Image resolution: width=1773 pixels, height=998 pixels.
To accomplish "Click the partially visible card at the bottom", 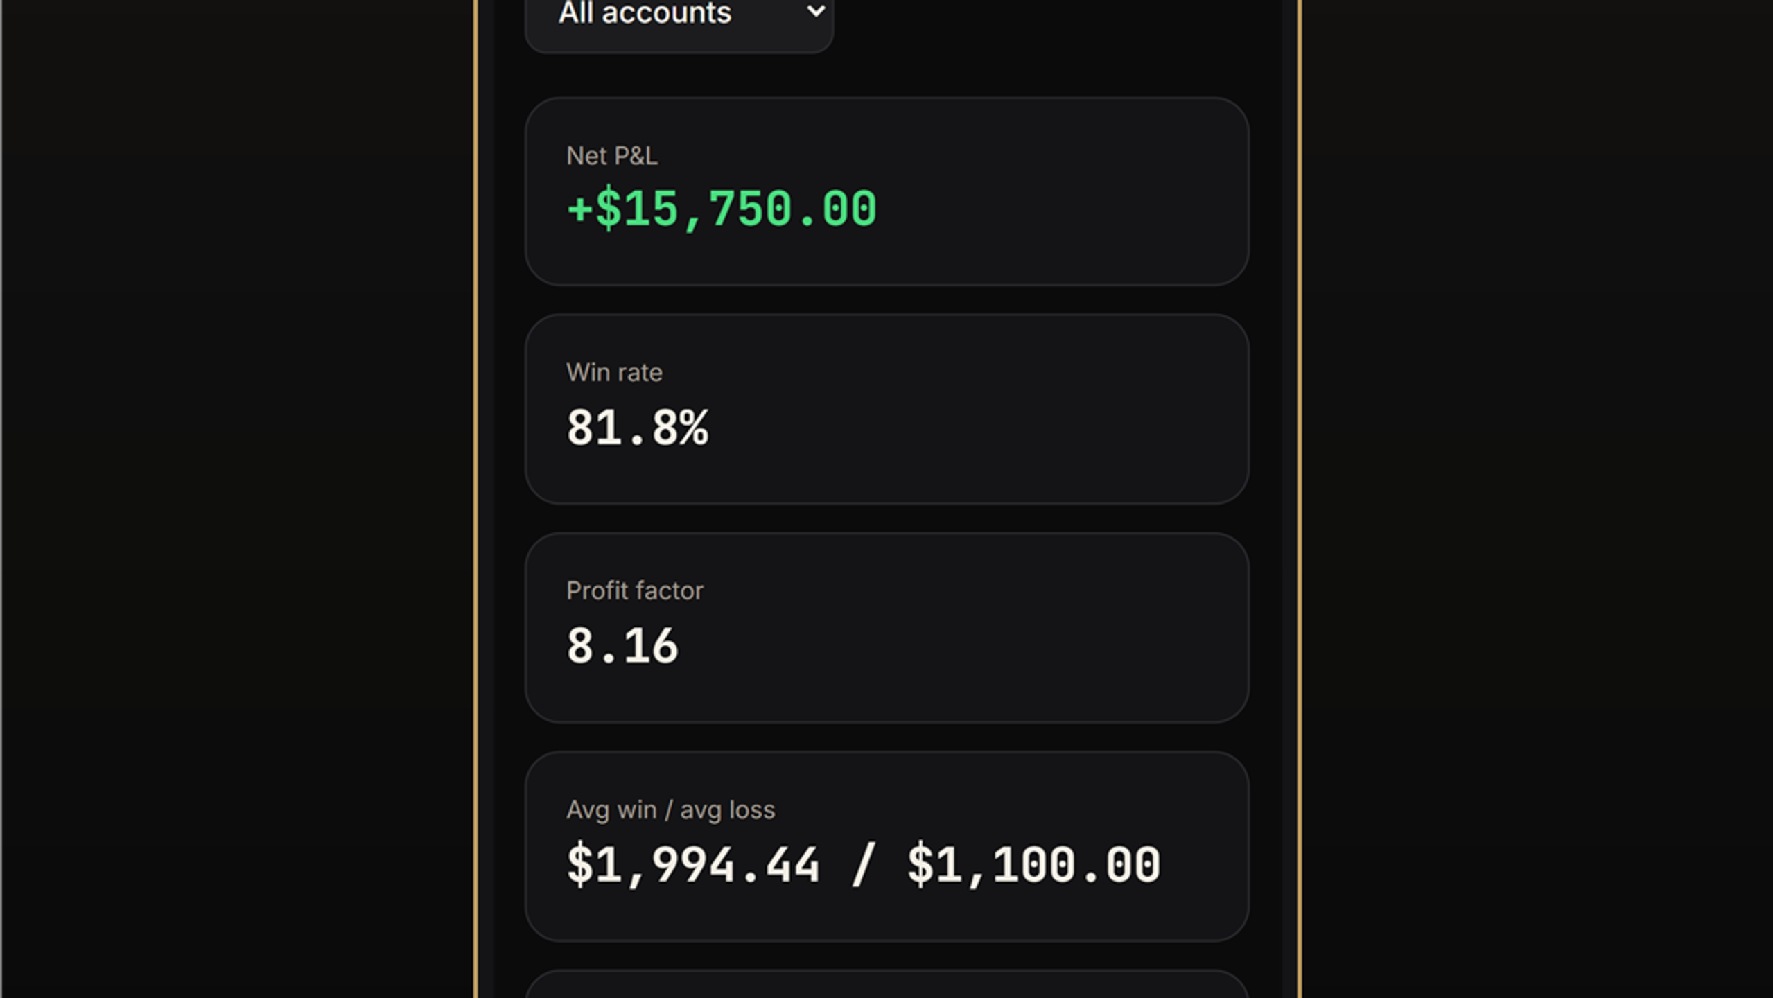I will 886,984.
